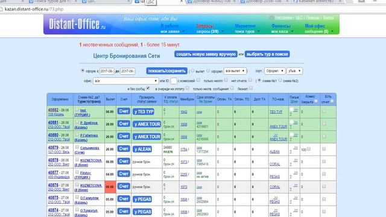Open the 'Запросы' menu

coord(205,26)
